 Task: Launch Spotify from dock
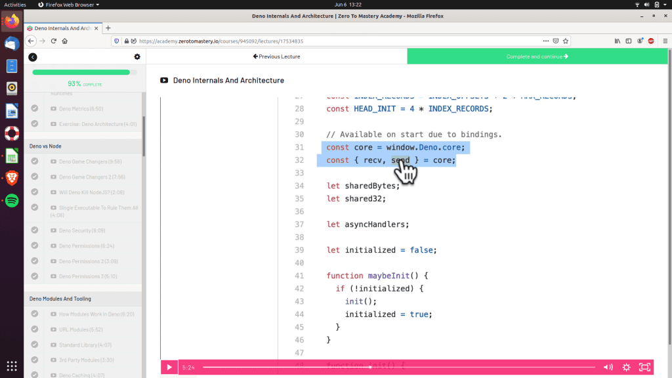tap(12, 201)
